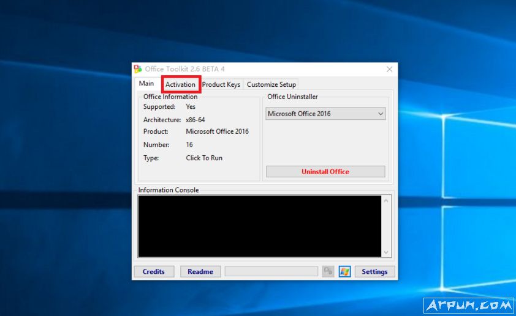Open the Credits button
The image size is (516, 316).
tap(154, 272)
